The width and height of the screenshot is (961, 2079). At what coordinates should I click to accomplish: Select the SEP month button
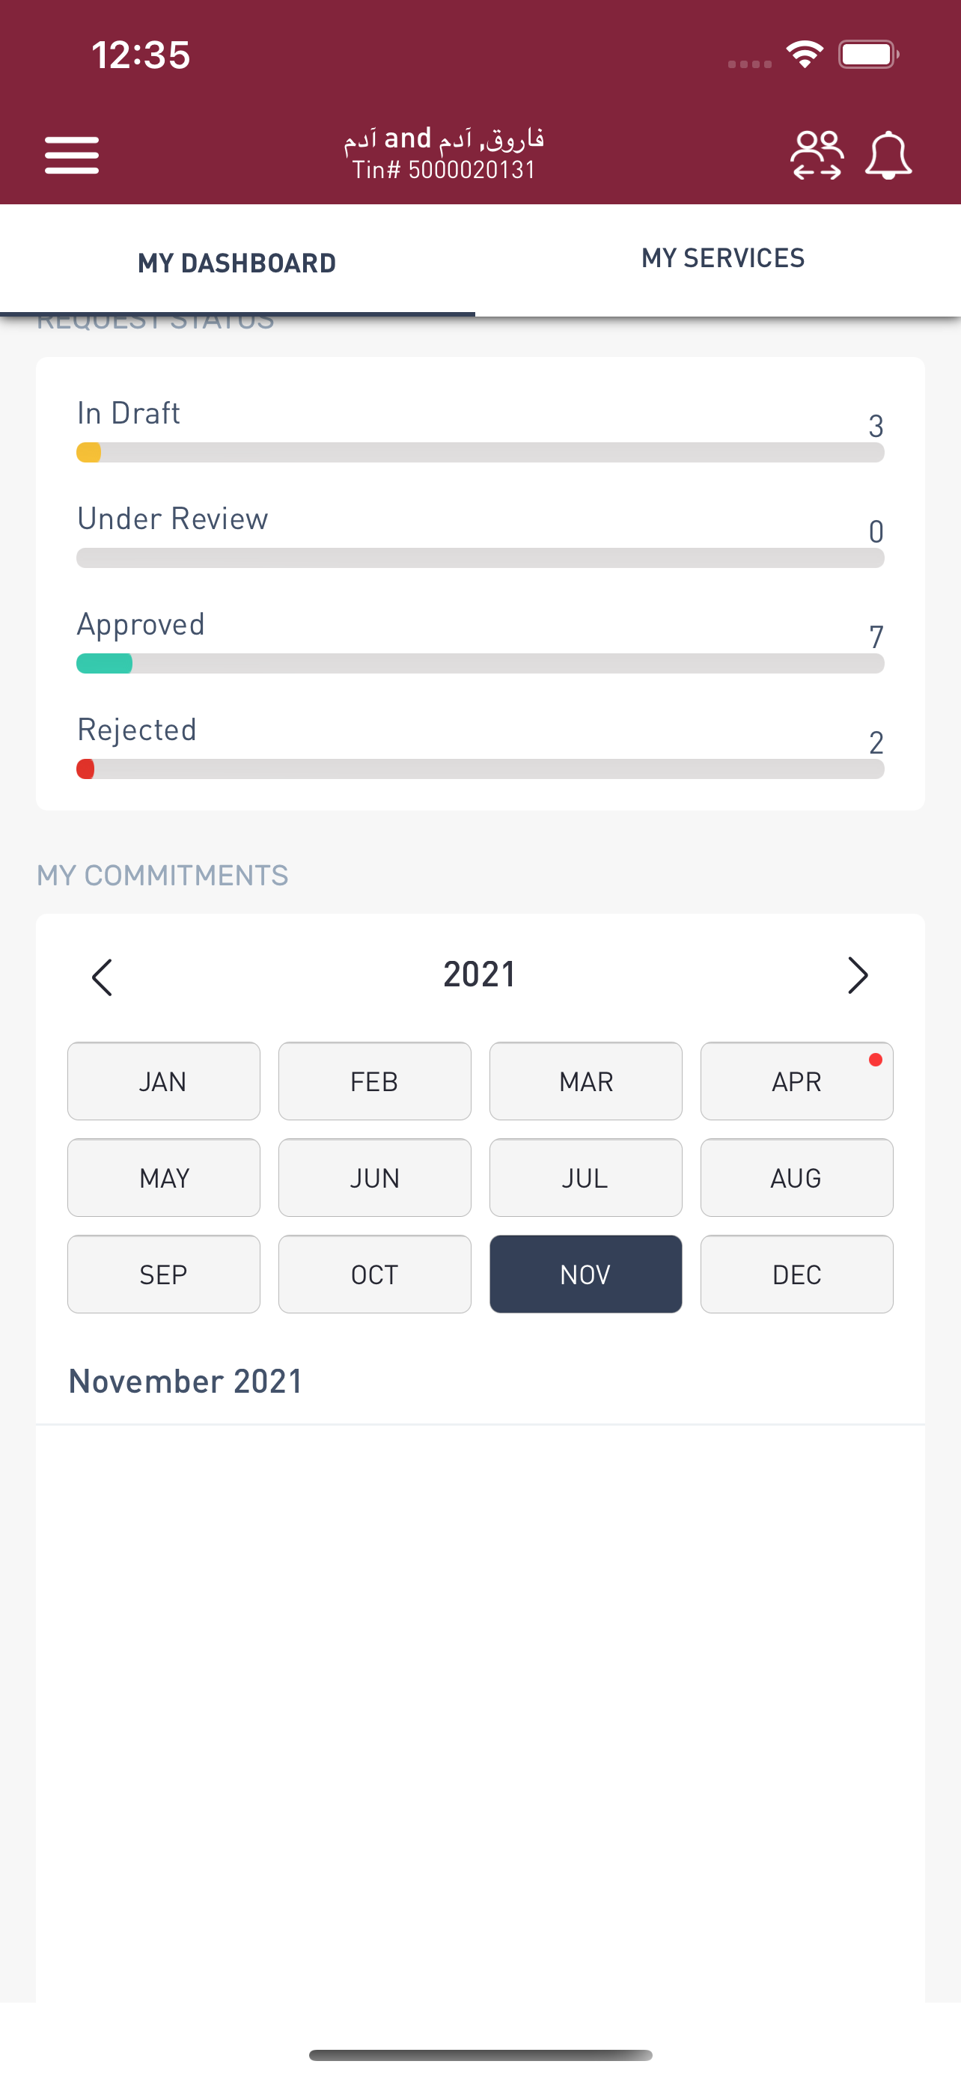(164, 1274)
